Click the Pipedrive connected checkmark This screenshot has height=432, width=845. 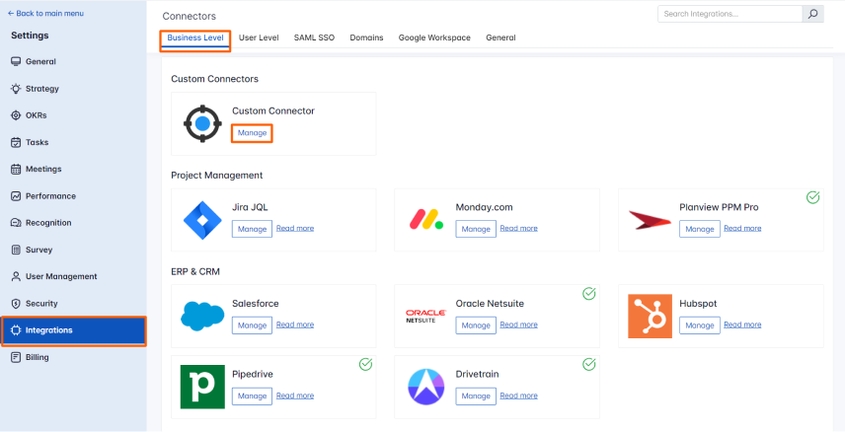pos(366,365)
